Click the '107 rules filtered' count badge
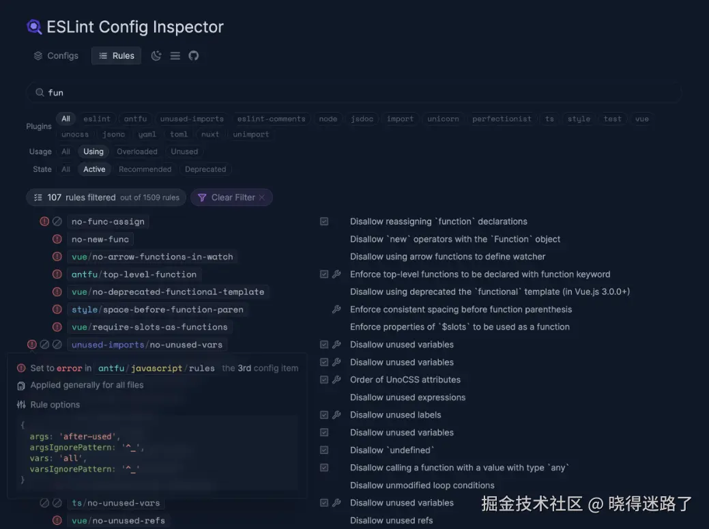 pyautogui.click(x=106, y=197)
